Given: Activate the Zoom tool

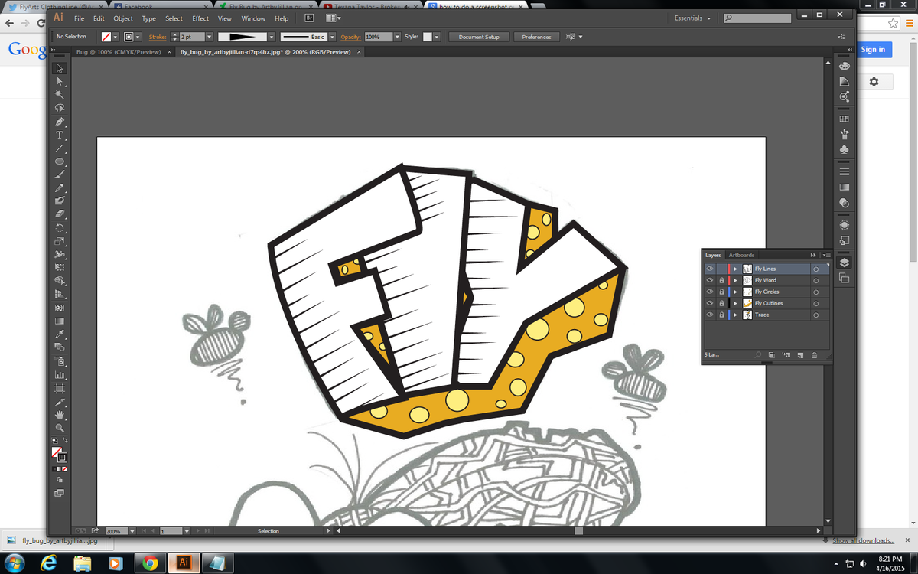Looking at the screenshot, I should click(x=60, y=428).
